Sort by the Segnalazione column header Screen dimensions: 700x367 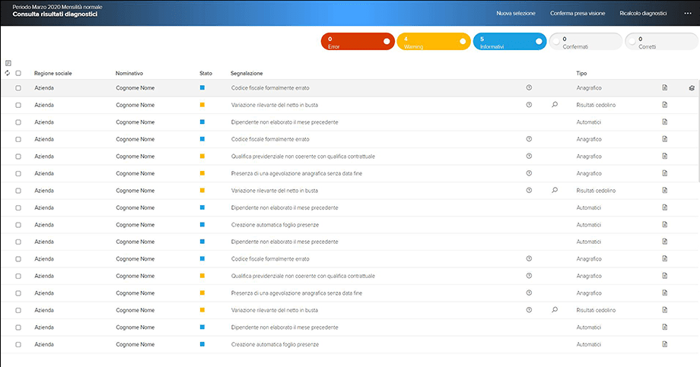247,73
